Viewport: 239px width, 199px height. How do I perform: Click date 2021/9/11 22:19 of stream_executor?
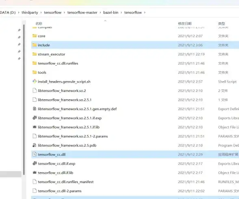click(191, 54)
